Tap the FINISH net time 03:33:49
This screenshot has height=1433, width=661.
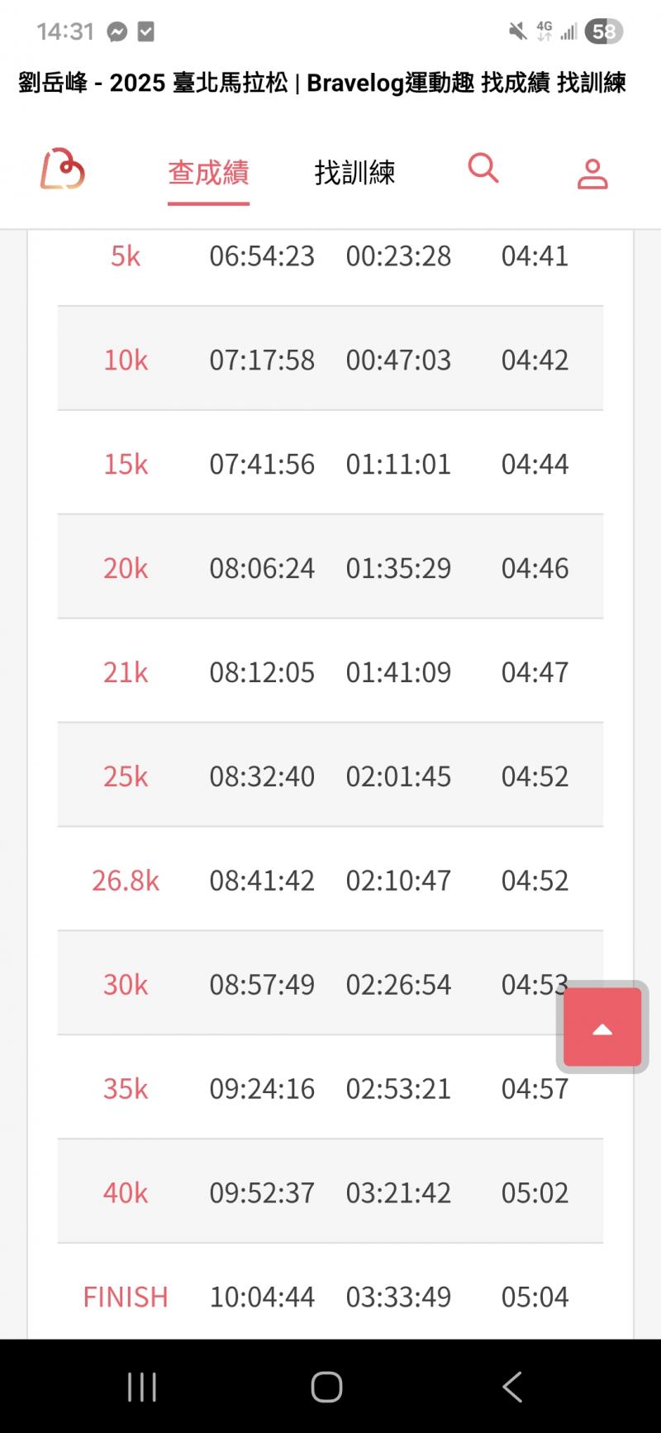tap(398, 1297)
